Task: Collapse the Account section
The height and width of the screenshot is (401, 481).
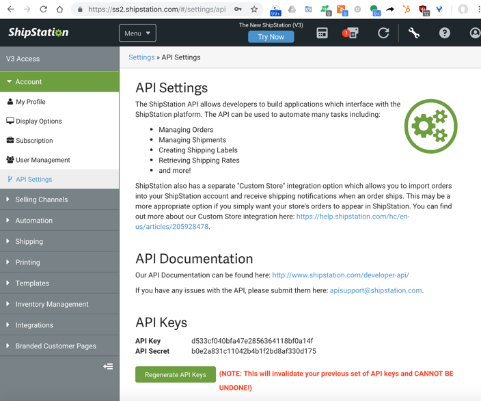Action: pyautogui.click(x=59, y=81)
